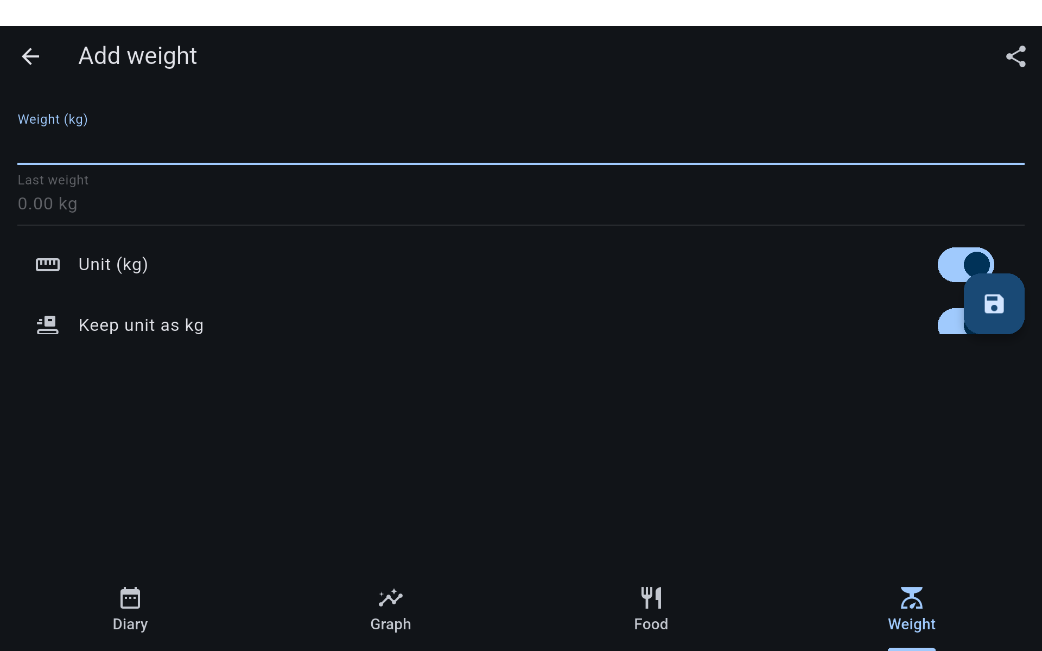The image size is (1042, 651).
Task: Click the Keep unit as kg label
Action: pyautogui.click(x=141, y=325)
